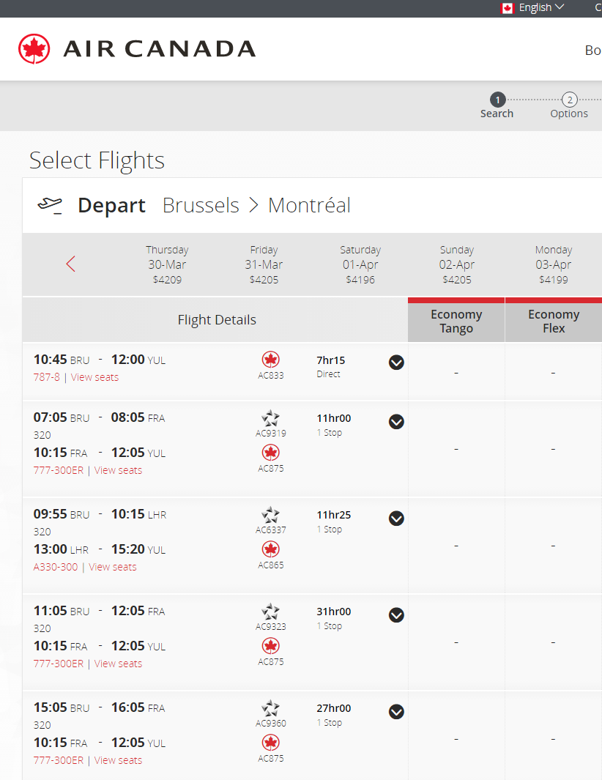Select the Thursday 30-Mar date tab
This screenshot has width=602, height=780.
[167, 264]
